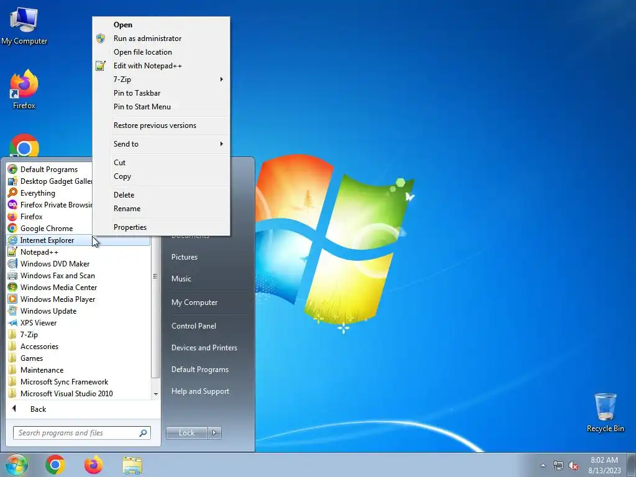This screenshot has height=477, width=636.
Task: Expand the Accessories folder
Action: 78,346
